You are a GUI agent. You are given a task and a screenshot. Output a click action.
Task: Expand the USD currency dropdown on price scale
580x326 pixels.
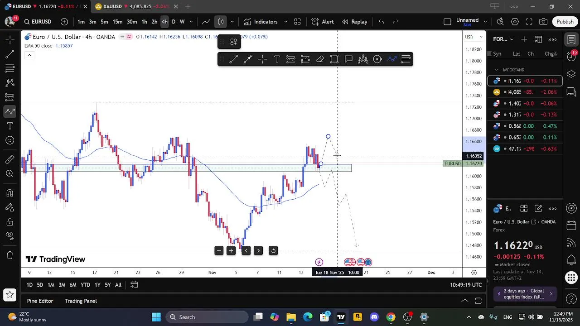474,37
